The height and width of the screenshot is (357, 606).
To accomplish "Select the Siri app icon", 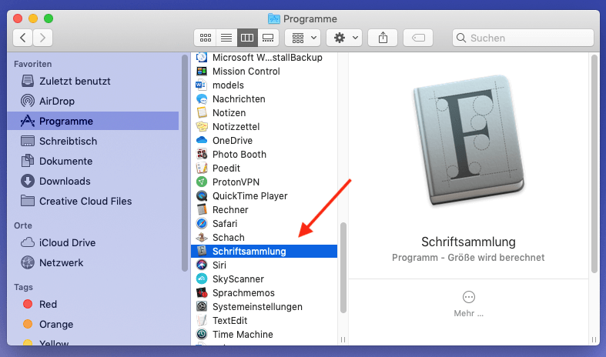I will [202, 265].
